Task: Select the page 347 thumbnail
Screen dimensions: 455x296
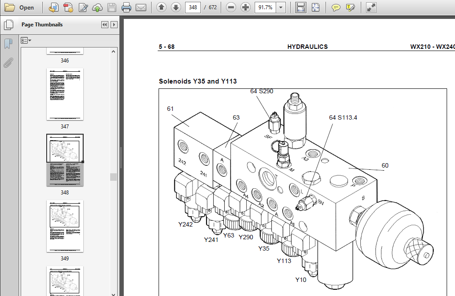Action: (x=65, y=94)
